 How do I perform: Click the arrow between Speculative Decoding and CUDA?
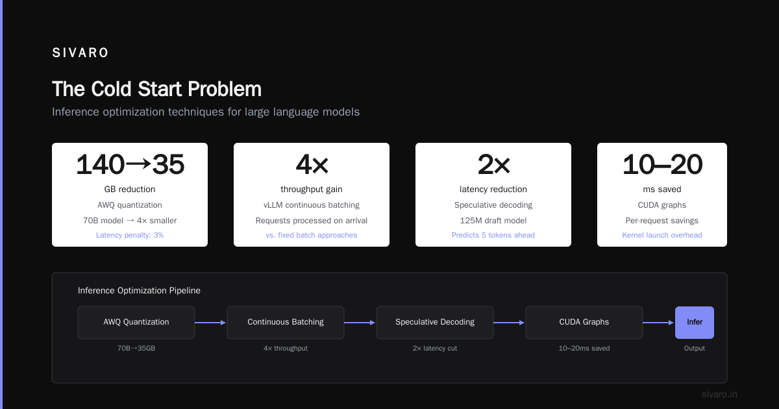[x=510, y=323]
